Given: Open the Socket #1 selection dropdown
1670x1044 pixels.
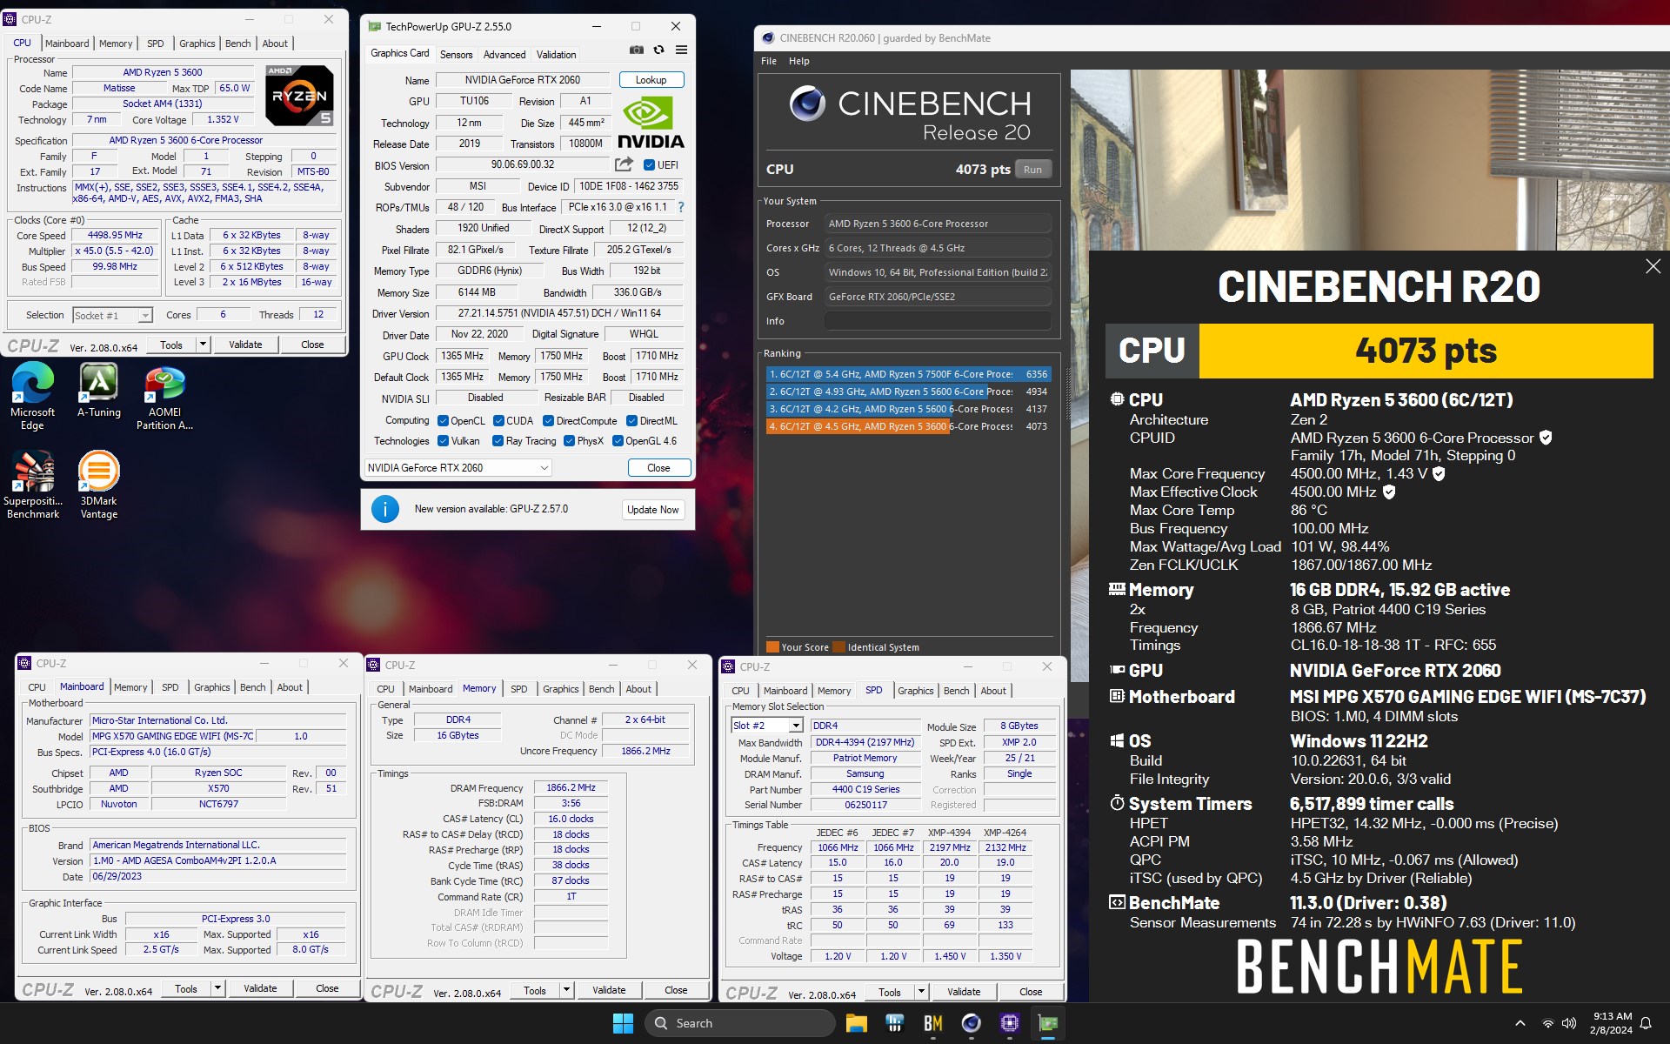Looking at the screenshot, I should coord(112,315).
